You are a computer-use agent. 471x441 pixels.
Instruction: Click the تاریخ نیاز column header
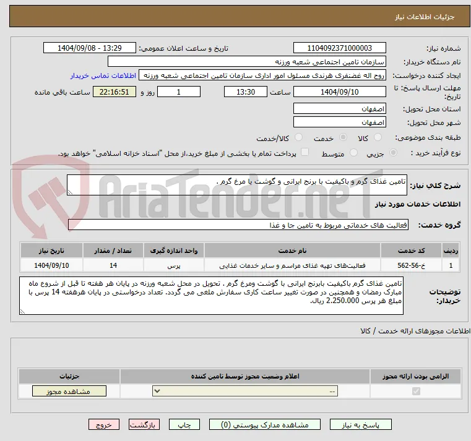pyautogui.click(x=51, y=250)
